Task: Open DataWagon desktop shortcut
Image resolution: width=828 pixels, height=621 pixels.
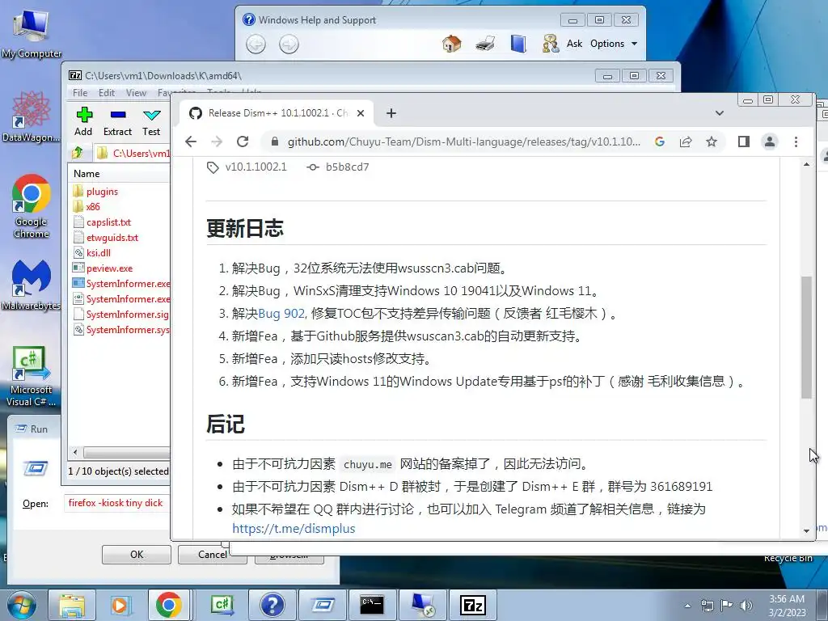Action: 32,116
